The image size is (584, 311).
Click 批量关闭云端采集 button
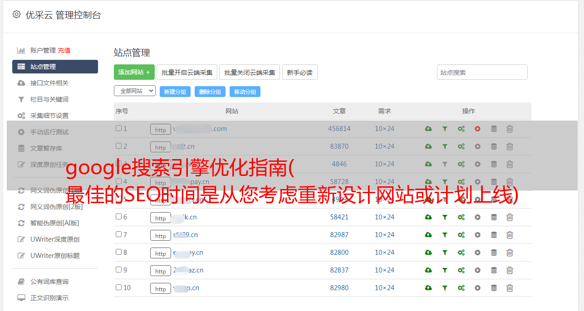coord(250,72)
